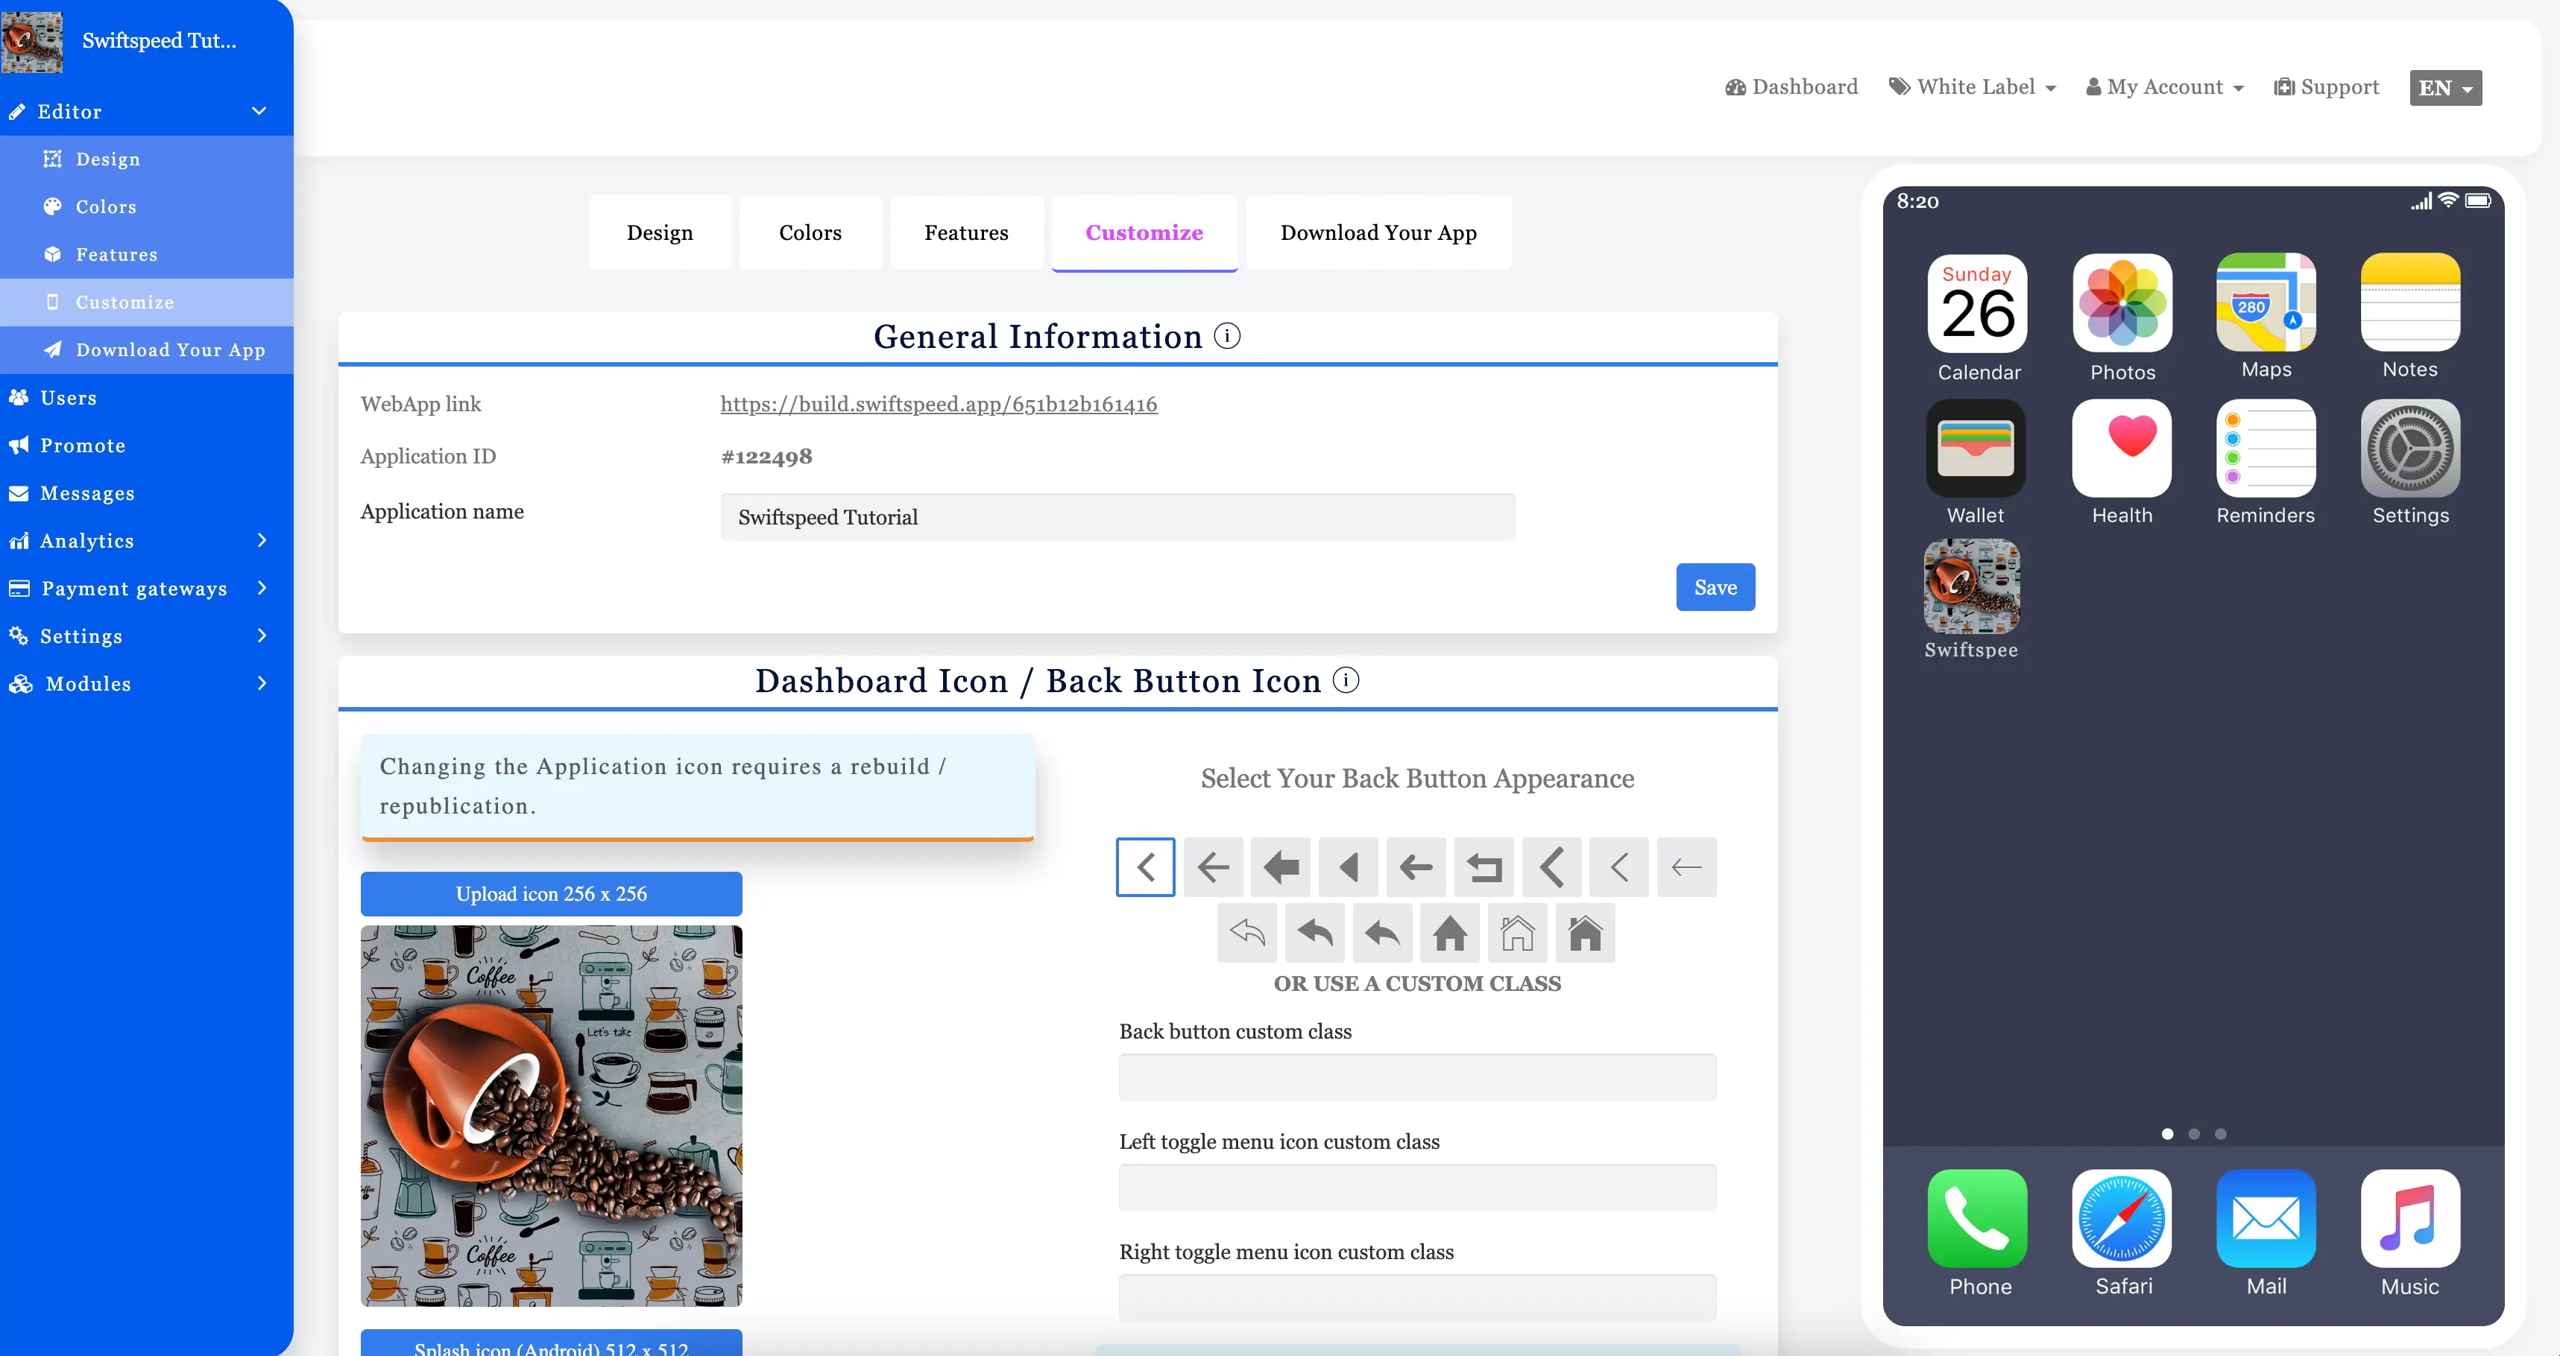Open Dashboard from the top navigation
The image size is (2560, 1356).
click(1791, 87)
